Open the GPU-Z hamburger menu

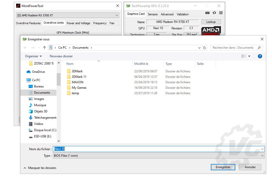tap(221, 13)
